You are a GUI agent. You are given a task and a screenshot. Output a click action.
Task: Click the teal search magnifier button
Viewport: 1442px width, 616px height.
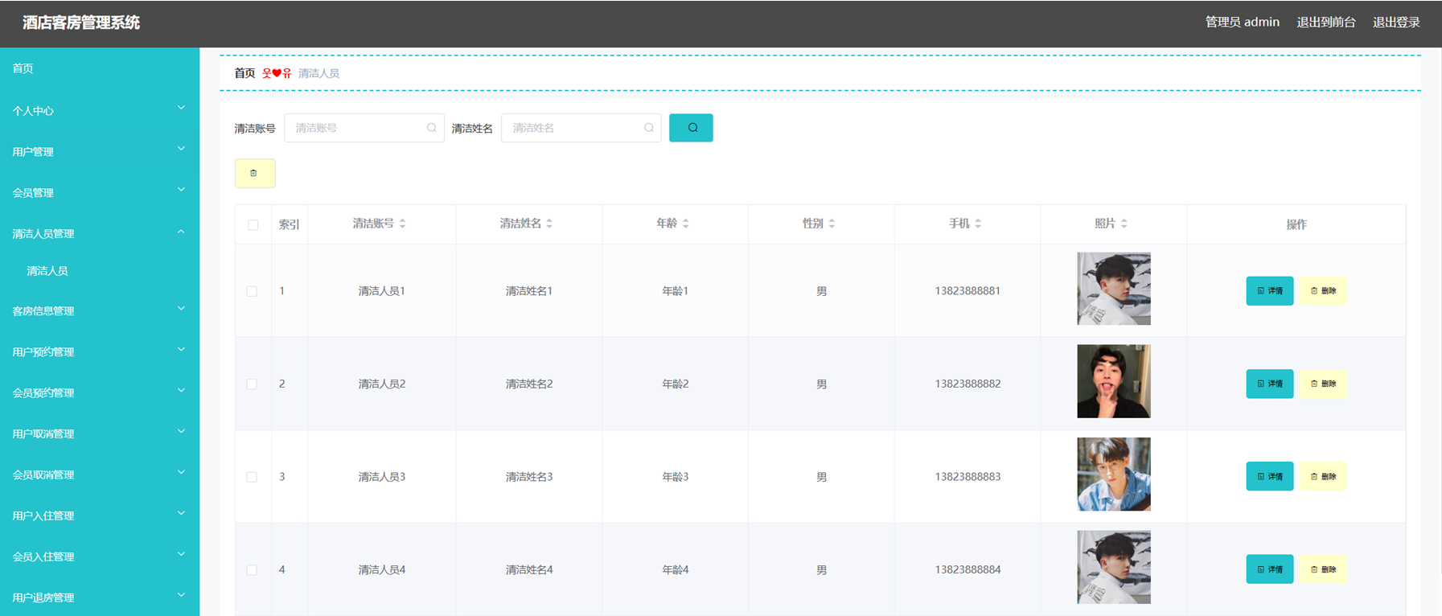[x=691, y=128]
